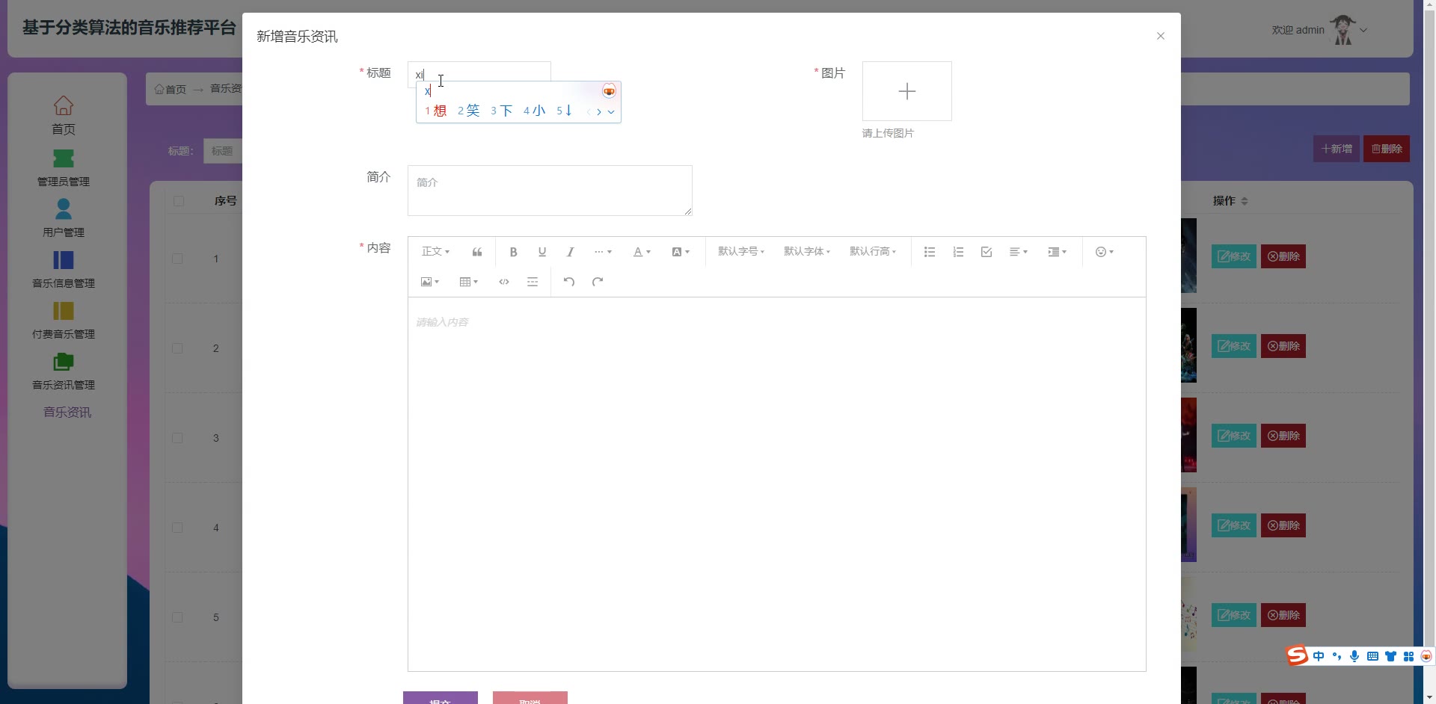Click the red 删除 batch delete button
1436x704 pixels.
pyautogui.click(x=1387, y=149)
